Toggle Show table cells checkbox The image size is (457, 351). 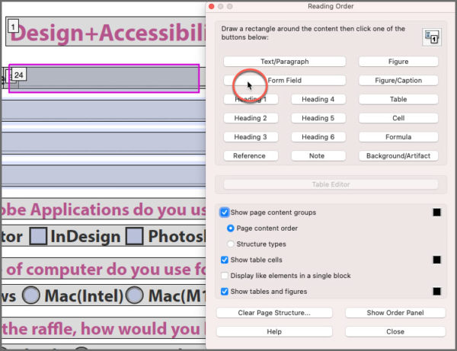pyautogui.click(x=225, y=260)
